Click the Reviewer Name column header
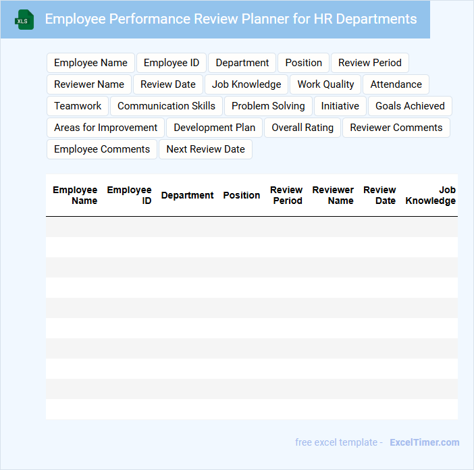Viewport: 474px width, 470px height. (x=333, y=195)
